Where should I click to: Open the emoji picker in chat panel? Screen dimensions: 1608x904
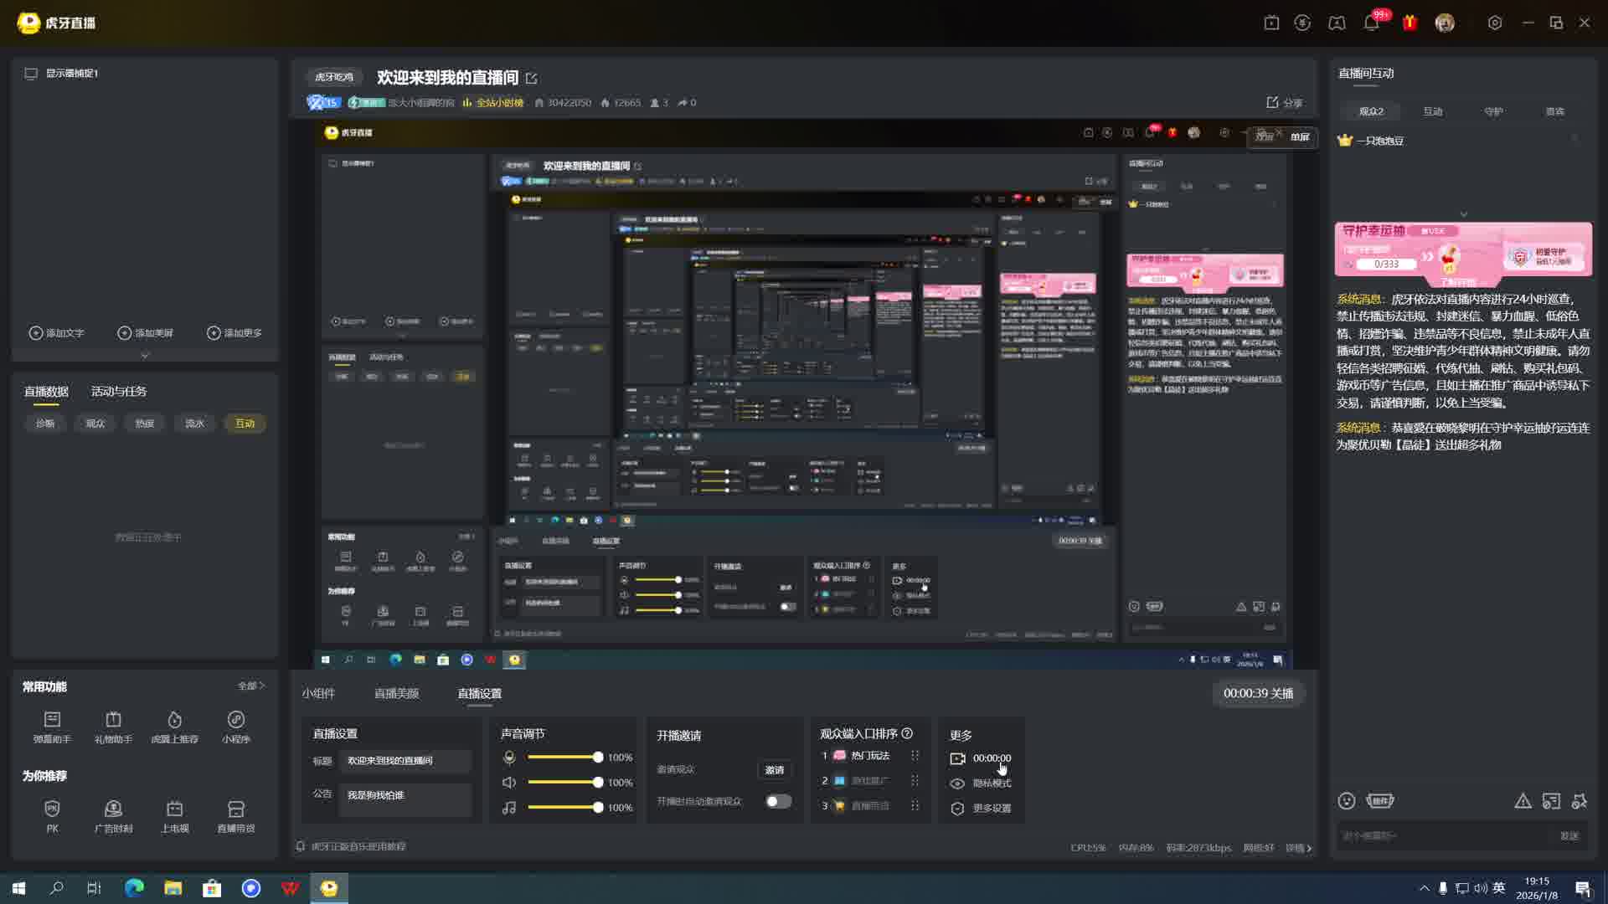1346,801
